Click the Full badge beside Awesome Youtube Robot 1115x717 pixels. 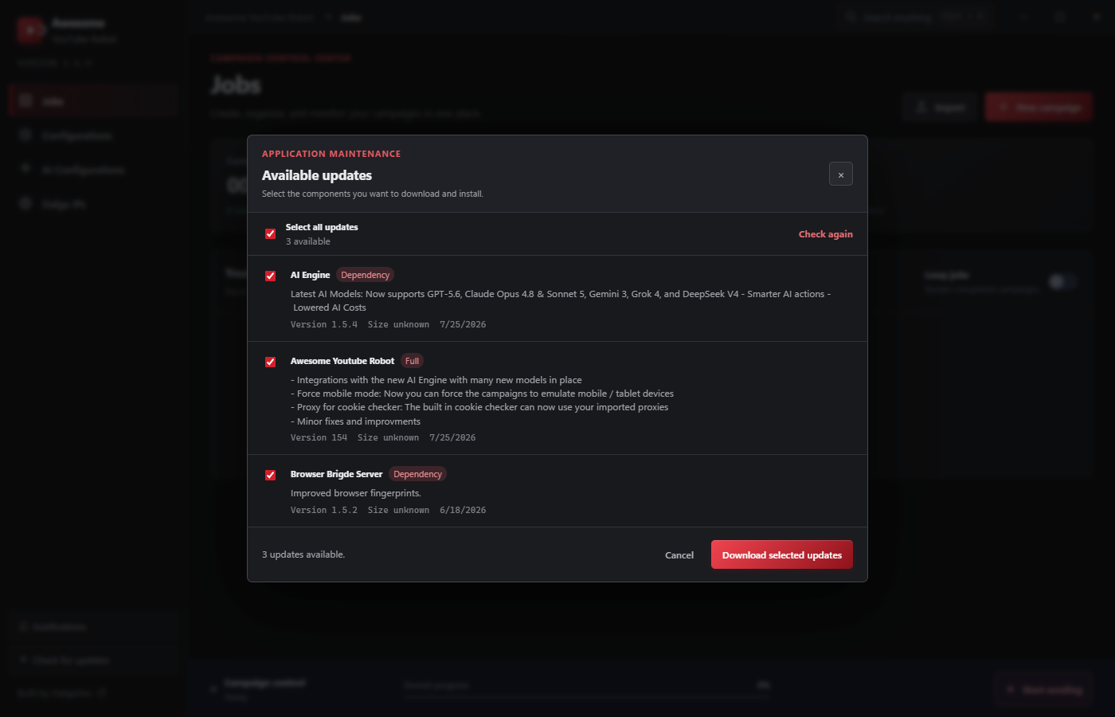412,361
